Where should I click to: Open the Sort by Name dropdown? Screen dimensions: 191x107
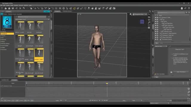[32, 19]
